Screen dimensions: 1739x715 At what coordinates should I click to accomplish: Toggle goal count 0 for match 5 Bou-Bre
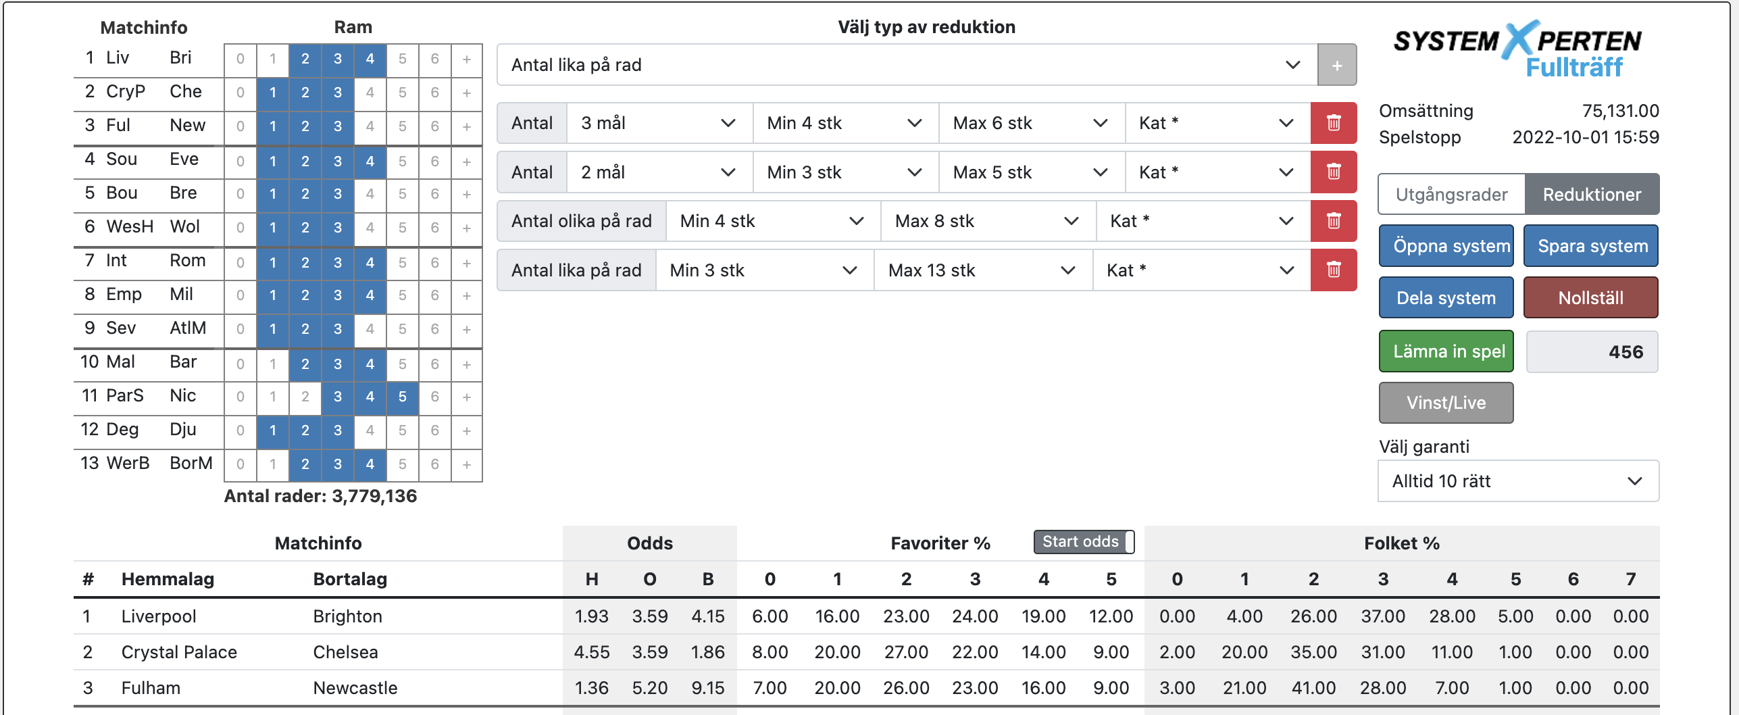(241, 194)
